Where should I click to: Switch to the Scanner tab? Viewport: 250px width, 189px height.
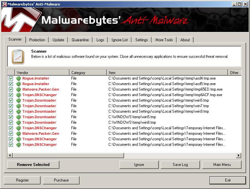(x=15, y=39)
